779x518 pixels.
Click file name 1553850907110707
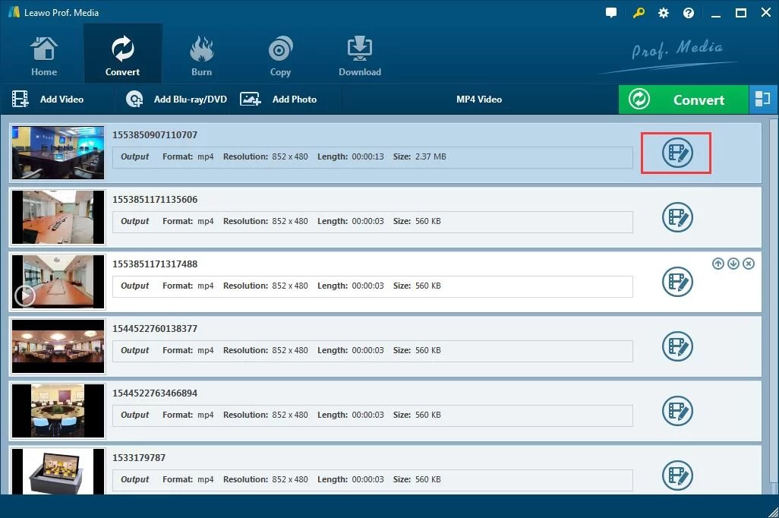(x=155, y=134)
